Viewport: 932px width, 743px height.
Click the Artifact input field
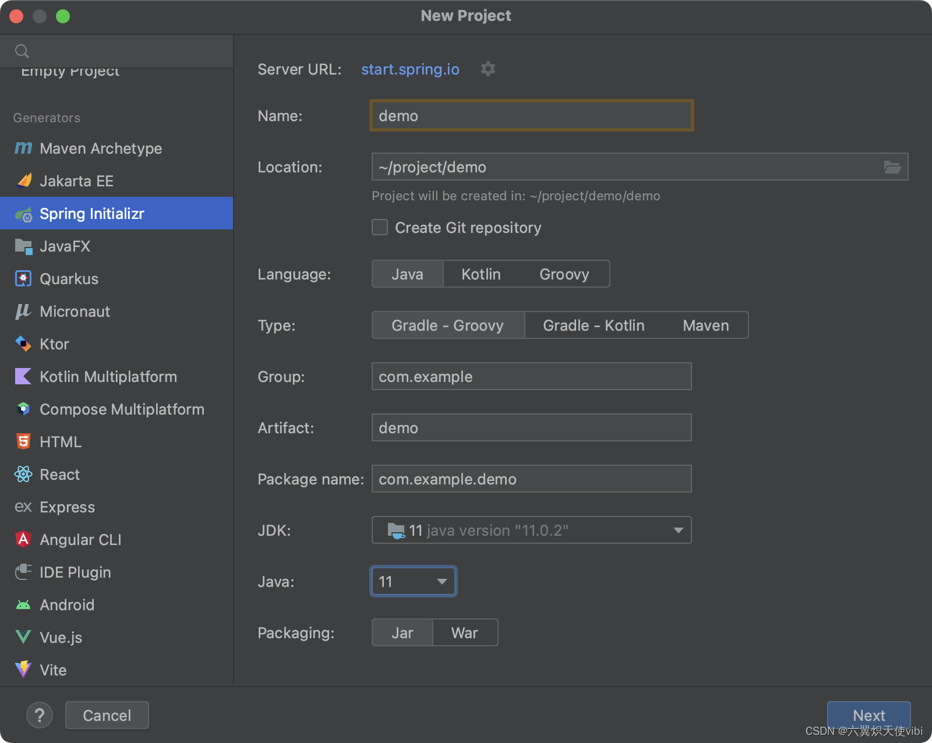pos(531,427)
